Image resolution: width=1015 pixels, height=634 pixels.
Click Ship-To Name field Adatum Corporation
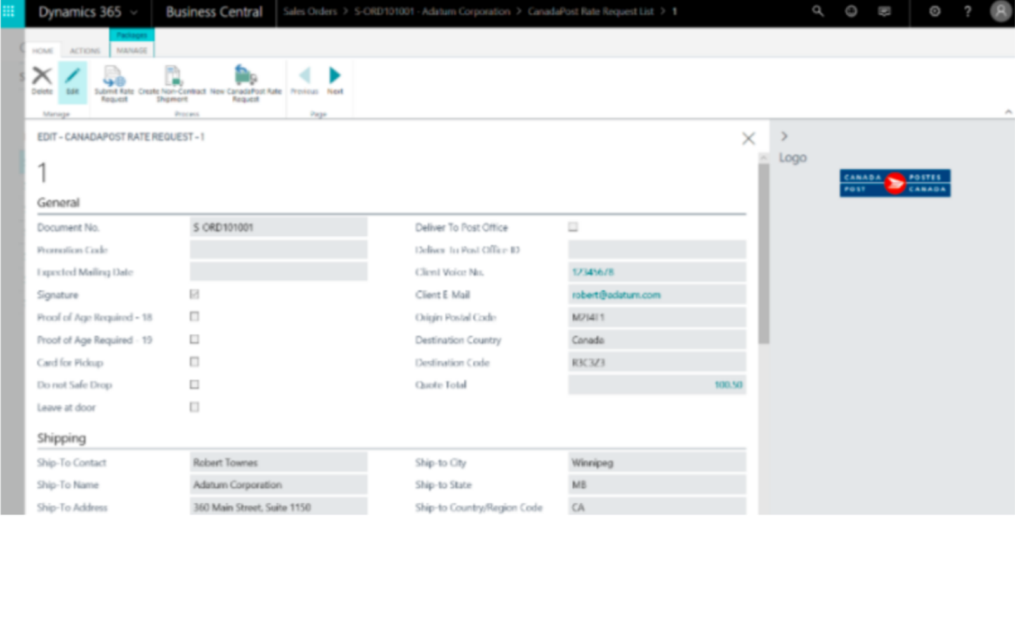click(278, 484)
